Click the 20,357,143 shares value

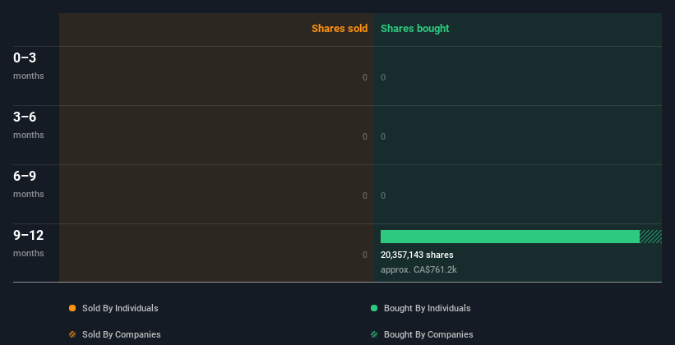[x=417, y=255]
